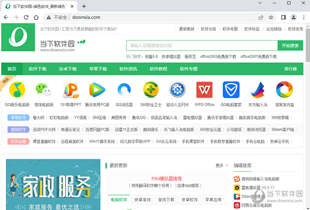Switch to the 安卓软件 tab
This screenshot has width=310, height=210.
coord(190,200)
